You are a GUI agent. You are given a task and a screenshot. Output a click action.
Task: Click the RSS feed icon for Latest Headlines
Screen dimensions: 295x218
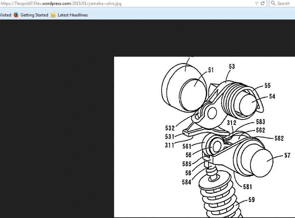point(53,15)
